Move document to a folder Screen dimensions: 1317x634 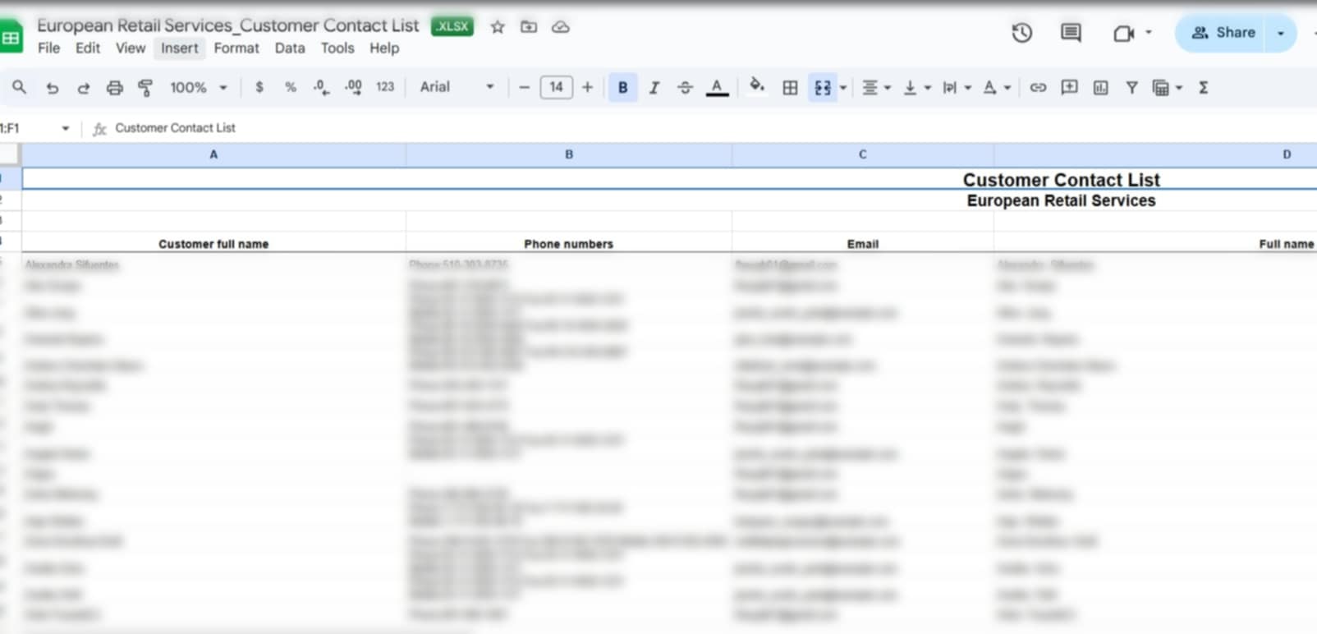click(x=529, y=27)
